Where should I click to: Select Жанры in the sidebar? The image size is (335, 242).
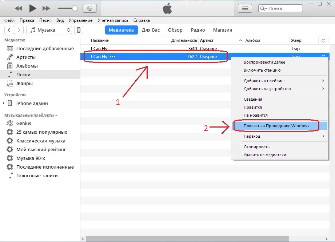click(40, 84)
